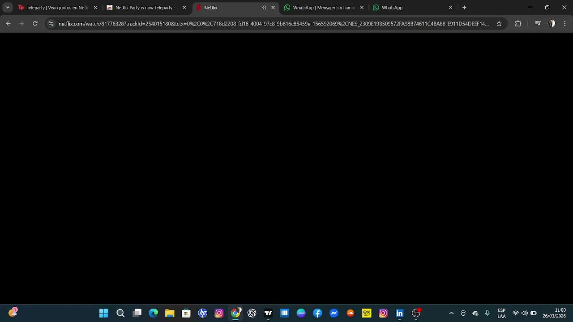
Task: Open Microsoft Store from taskbar
Action: pyautogui.click(x=186, y=313)
